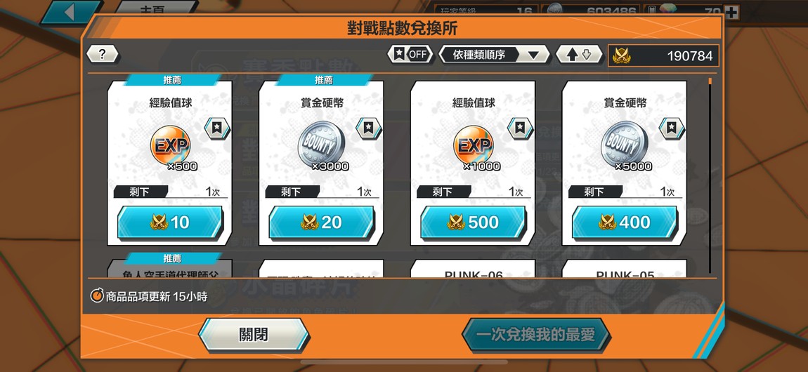This screenshot has width=808, height=372.
Task: Tap the battle points balance 190784
Action: pyautogui.click(x=664, y=55)
